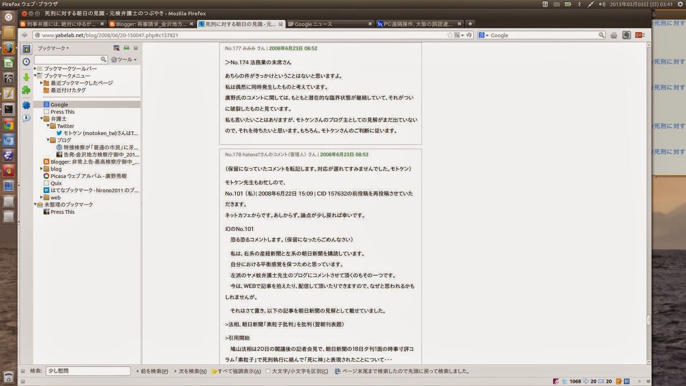Open a new tab with plus button
The image size is (686, 386).
(x=470, y=24)
